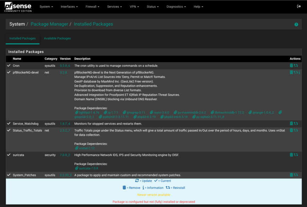Click the 'Newer version available' legend text

point(154,195)
